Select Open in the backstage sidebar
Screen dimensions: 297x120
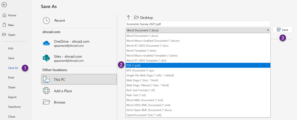(x=9, y=35)
